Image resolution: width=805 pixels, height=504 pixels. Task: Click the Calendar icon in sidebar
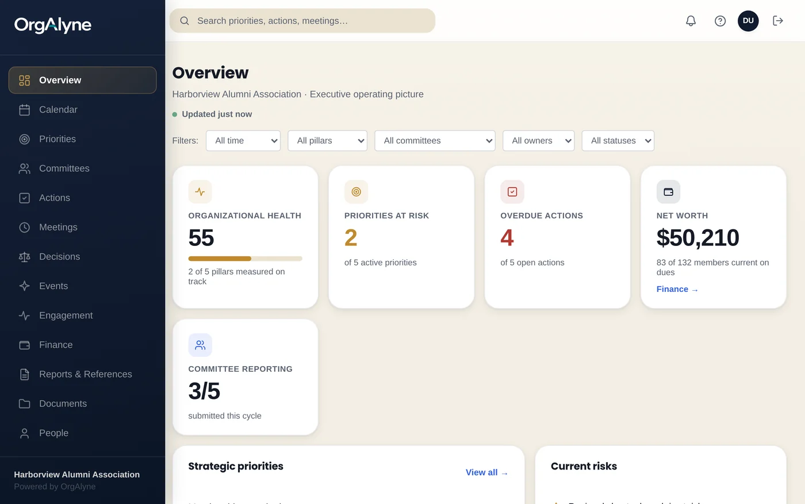24,110
